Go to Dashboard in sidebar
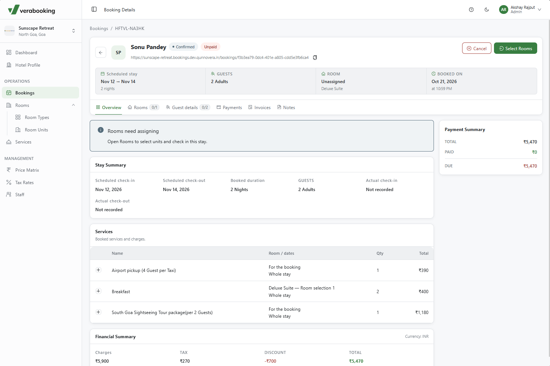The width and height of the screenshot is (550, 366). pyautogui.click(x=41, y=53)
